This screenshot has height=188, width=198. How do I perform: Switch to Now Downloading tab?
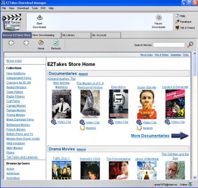(x=46, y=35)
